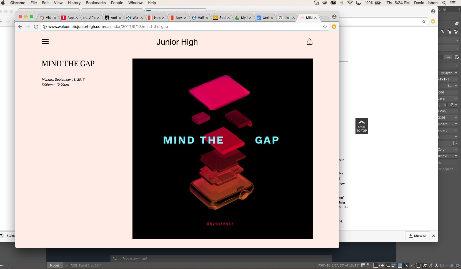This screenshot has height=269, width=461.
Task: Click the layers stack icon in AutoCAD panel
Action: tap(457, 23)
